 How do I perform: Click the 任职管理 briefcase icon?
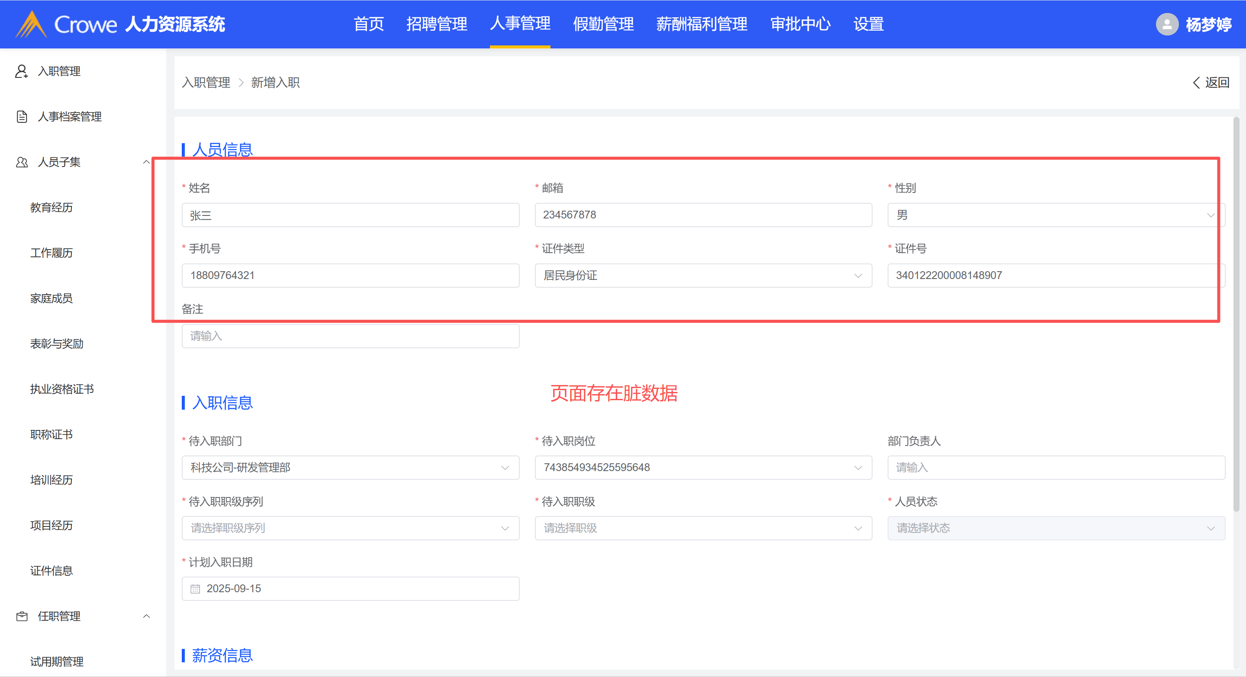[x=21, y=616]
